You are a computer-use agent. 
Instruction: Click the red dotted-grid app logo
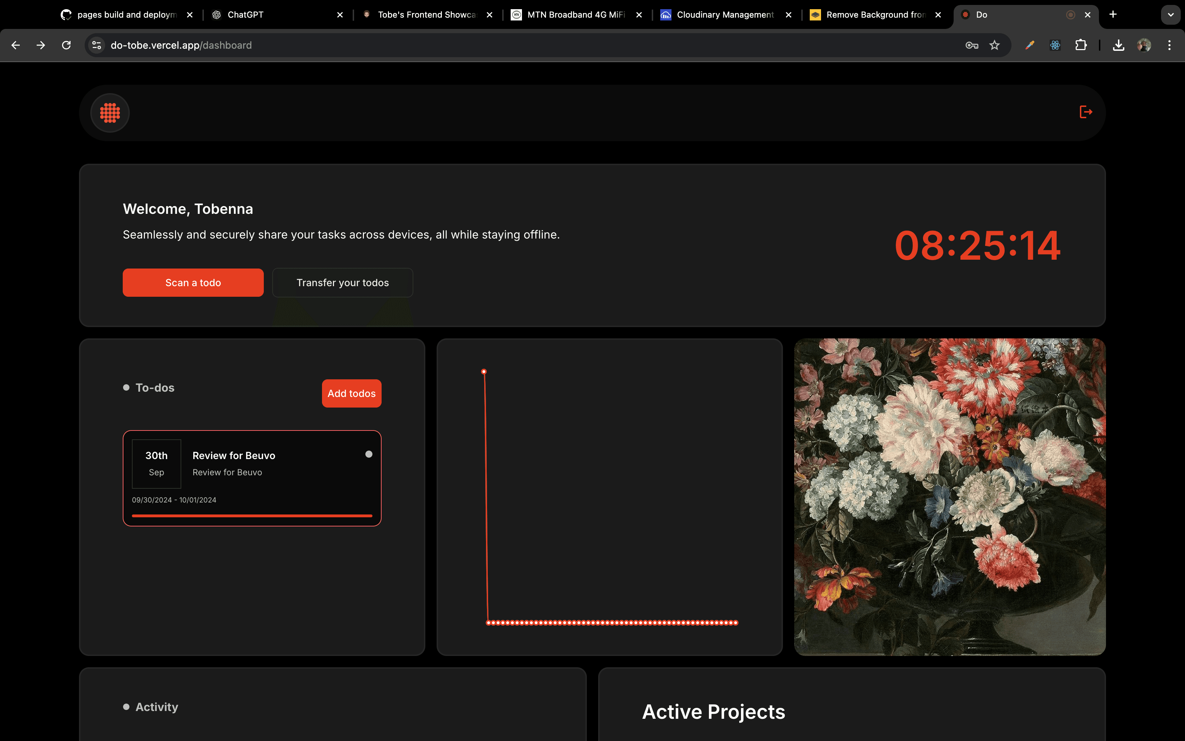(110, 113)
